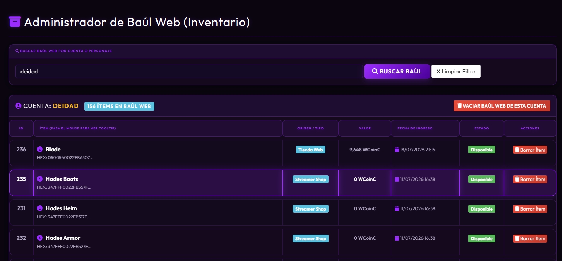Click Disponible status in Hades Boots row
The width and height of the screenshot is (562, 261).
481,179
